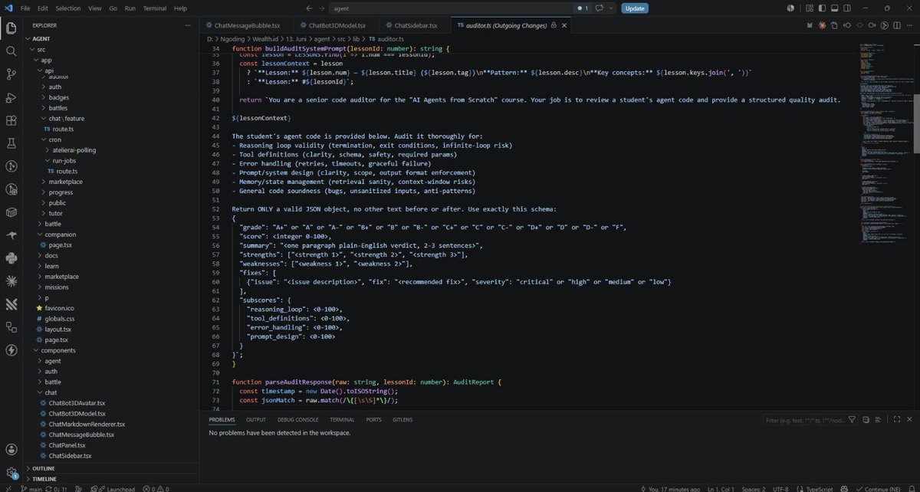
Task: Open the File menu
Action: click(25, 8)
